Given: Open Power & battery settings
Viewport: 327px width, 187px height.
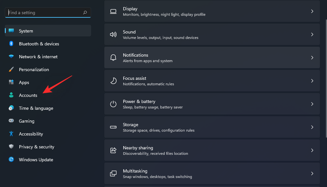Looking at the screenshot, I should click(x=212, y=104).
